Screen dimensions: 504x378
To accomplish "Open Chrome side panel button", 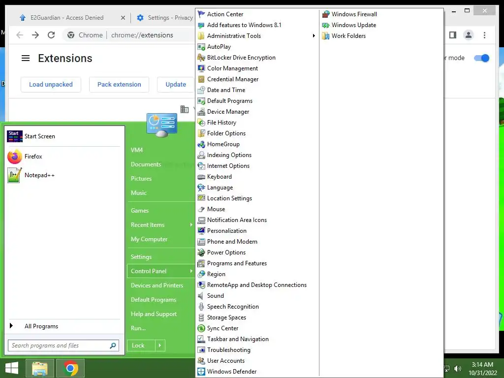I will 453,35.
